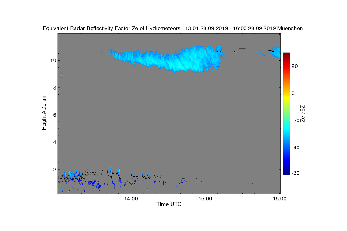This screenshot has width=347, height=231.
Task: Select the 'Time UTC' axis label
Action: (169, 204)
